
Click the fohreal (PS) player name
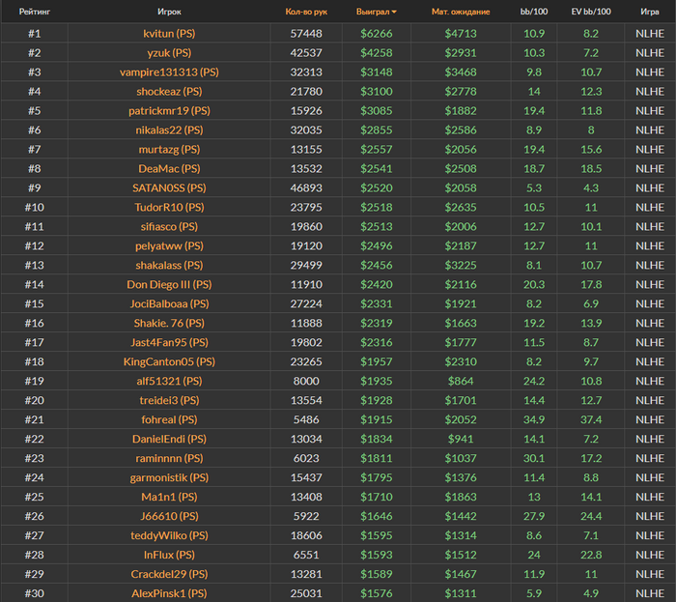[169, 419]
